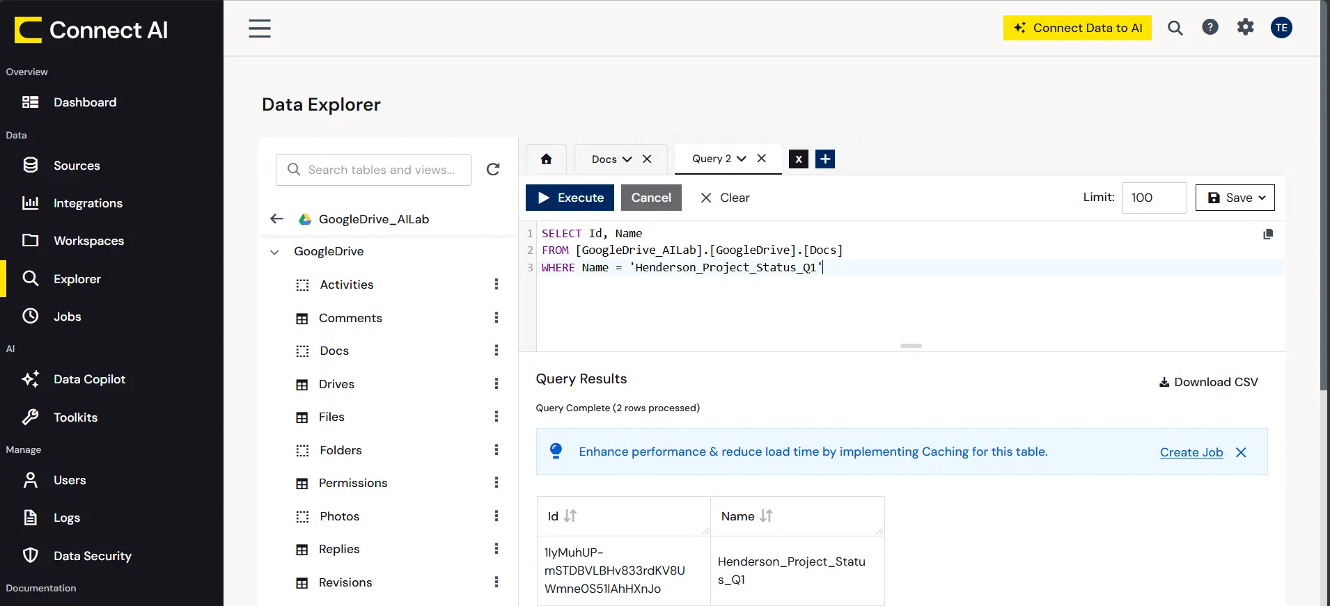This screenshot has width=1330, height=606.
Task: Open Revisions table options menu
Action: tap(496, 582)
